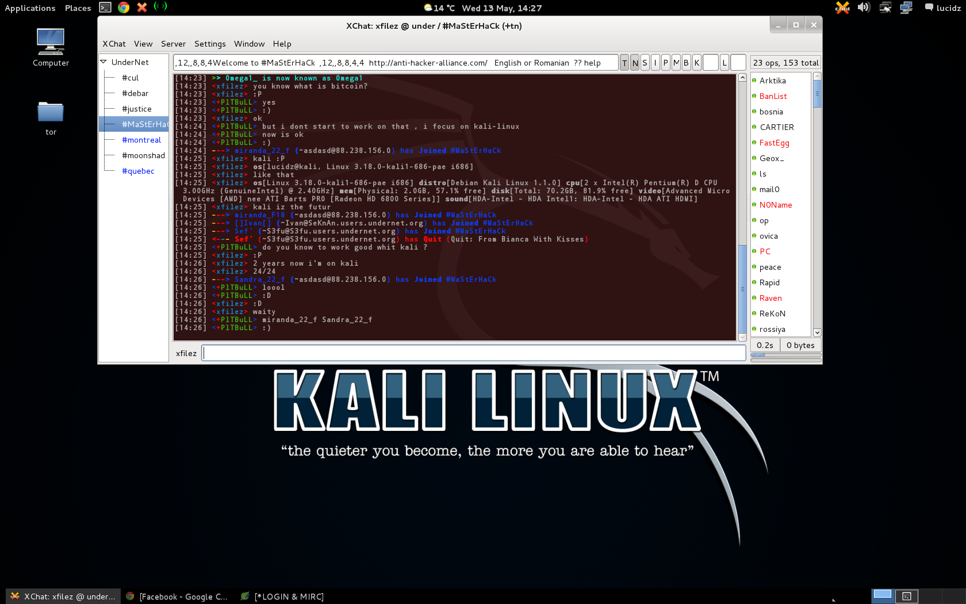Screen dimensions: 966x604
Task: Switch to the #montreal channel
Action: point(141,140)
